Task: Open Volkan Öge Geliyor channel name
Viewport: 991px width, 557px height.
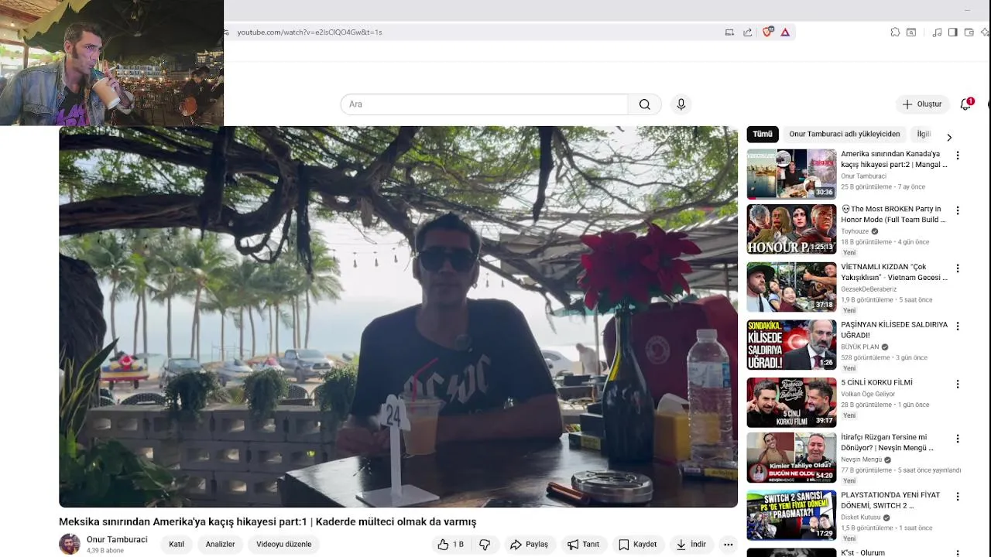Action: pos(868,395)
